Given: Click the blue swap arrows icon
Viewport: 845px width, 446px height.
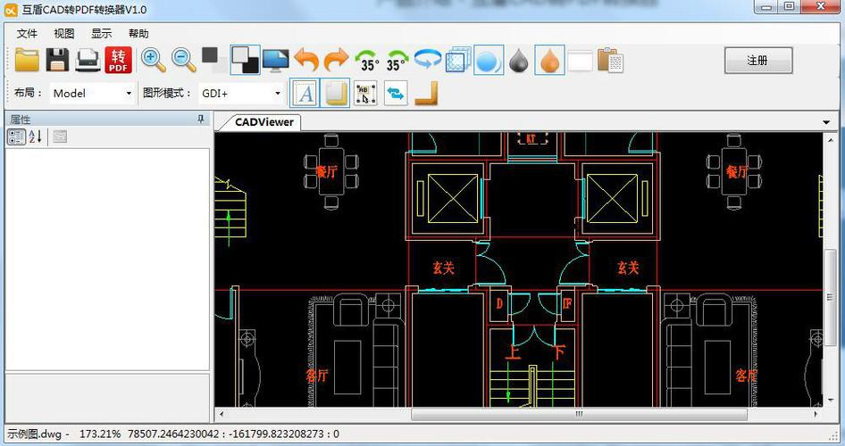Looking at the screenshot, I should (396, 94).
